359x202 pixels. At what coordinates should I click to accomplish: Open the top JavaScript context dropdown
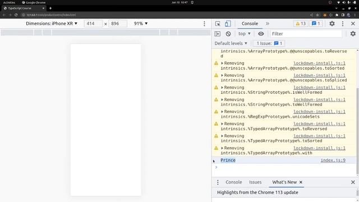(245, 34)
